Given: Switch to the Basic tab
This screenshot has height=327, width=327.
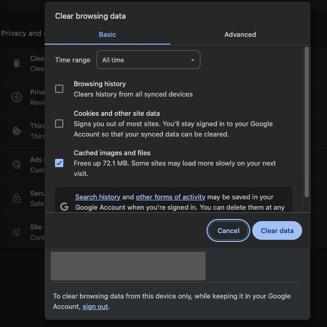Looking at the screenshot, I should (x=107, y=34).
